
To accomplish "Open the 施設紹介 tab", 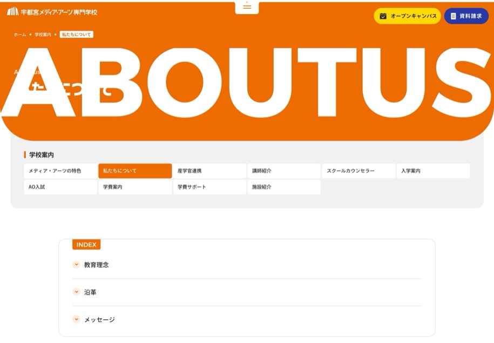I will point(284,187).
